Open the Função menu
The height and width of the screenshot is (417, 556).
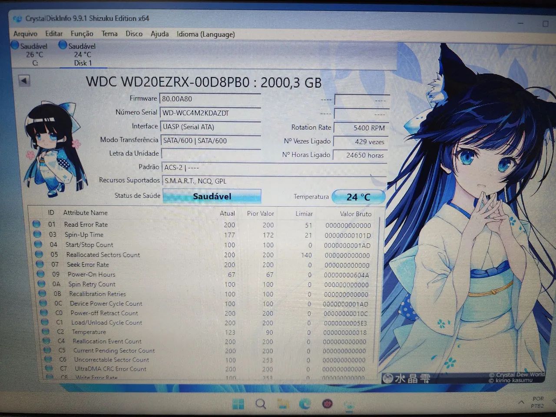pos(82,34)
